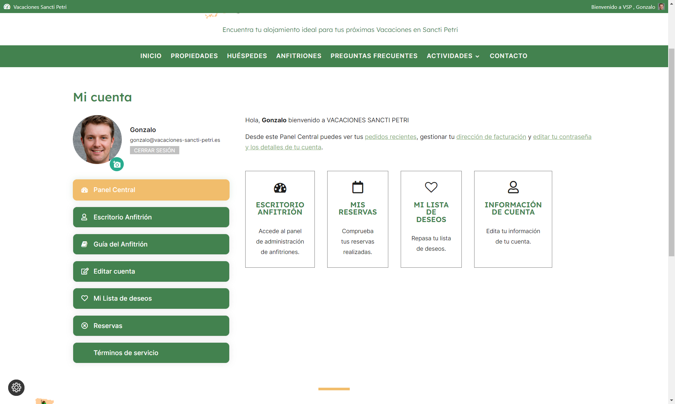
Task: Click the Escritorio Anfitrión card title
Action: 280,208
